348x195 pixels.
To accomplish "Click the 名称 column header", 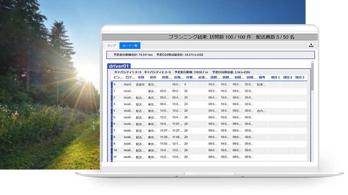I will 141,77.
